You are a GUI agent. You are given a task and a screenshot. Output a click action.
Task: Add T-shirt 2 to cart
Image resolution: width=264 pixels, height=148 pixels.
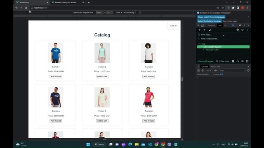click(102, 76)
